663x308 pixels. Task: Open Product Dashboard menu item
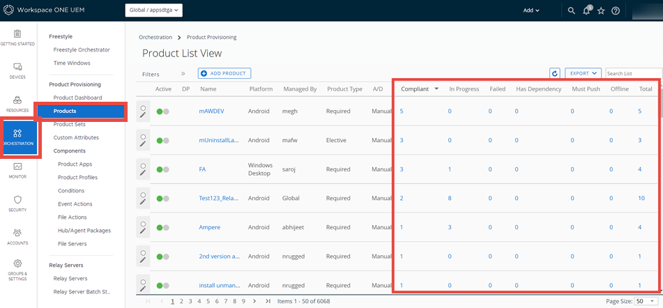click(77, 98)
